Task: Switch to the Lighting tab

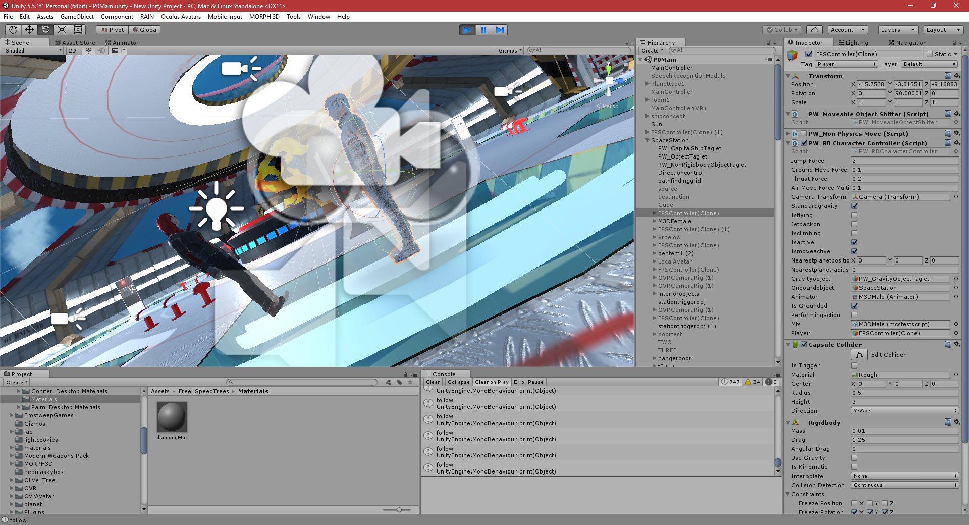Action: coord(853,43)
